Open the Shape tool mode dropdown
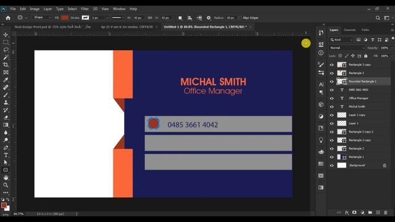The height and width of the screenshot is (222, 395). [42, 18]
